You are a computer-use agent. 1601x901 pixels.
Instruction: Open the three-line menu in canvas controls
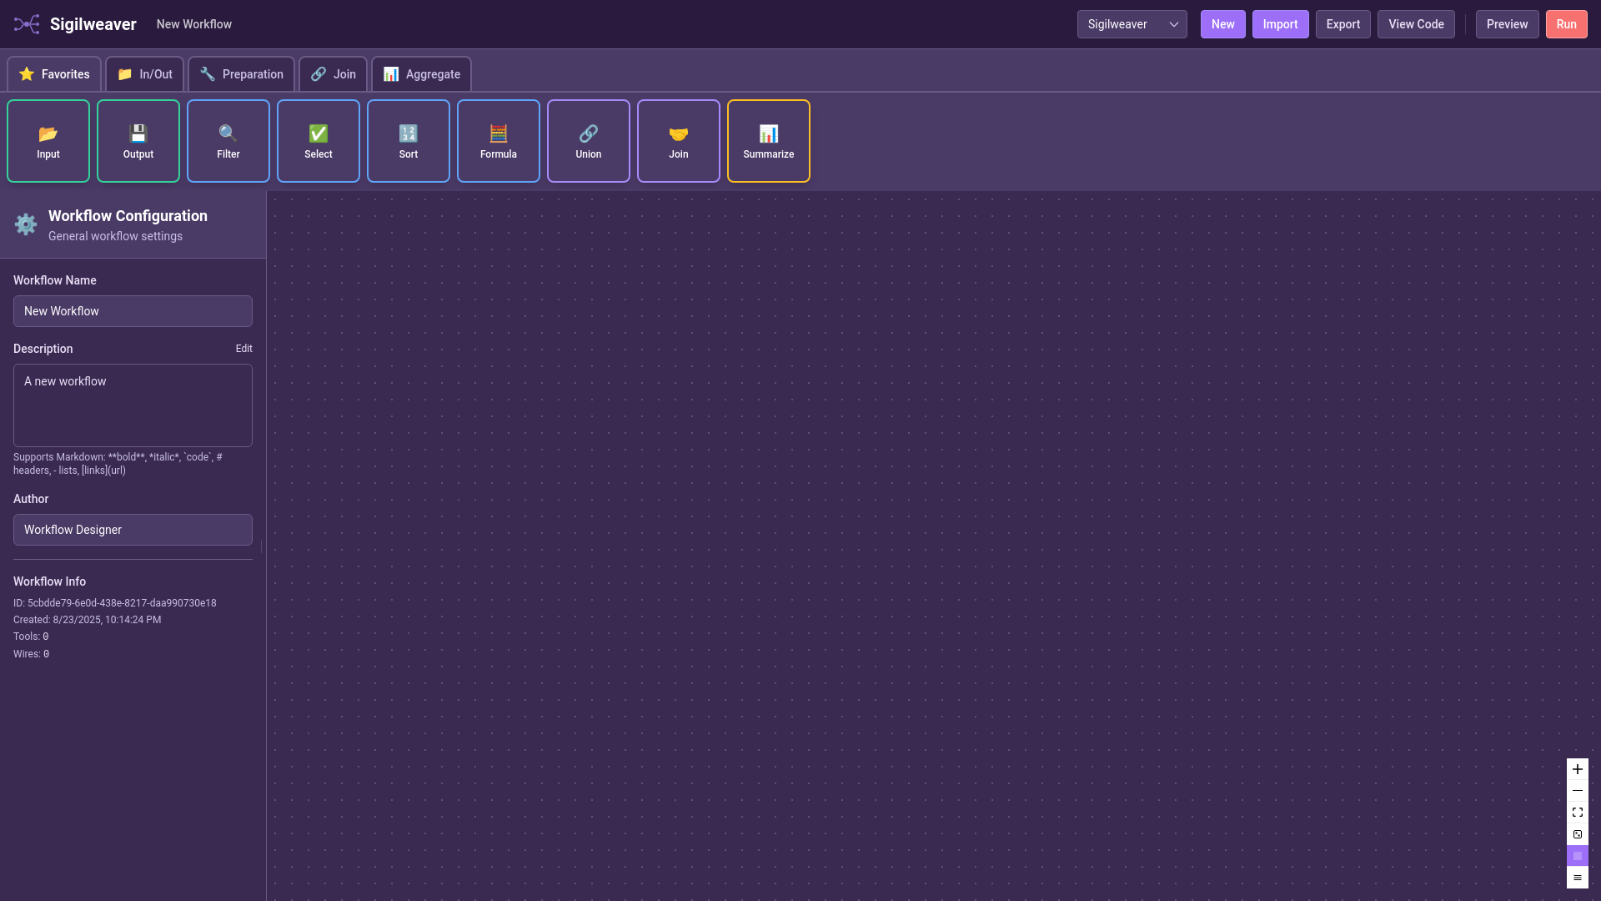pyautogui.click(x=1578, y=878)
